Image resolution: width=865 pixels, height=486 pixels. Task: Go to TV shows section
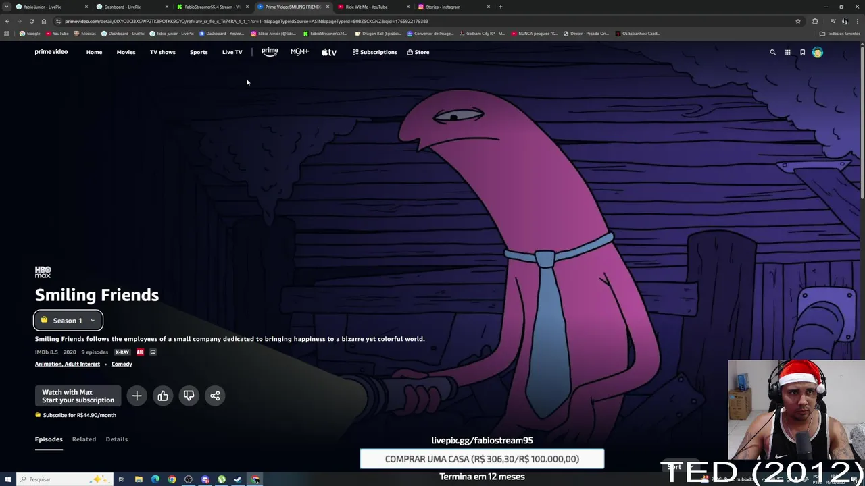[x=162, y=52]
